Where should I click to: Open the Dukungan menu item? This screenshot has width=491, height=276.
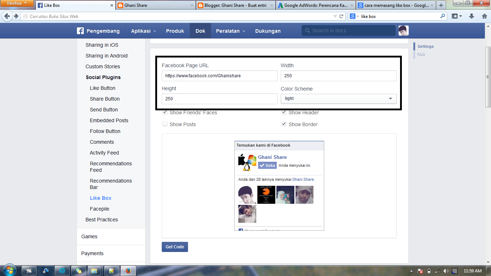(x=268, y=31)
